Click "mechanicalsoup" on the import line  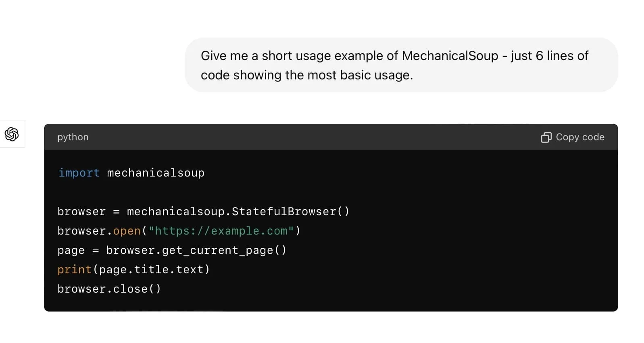[x=156, y=173]
